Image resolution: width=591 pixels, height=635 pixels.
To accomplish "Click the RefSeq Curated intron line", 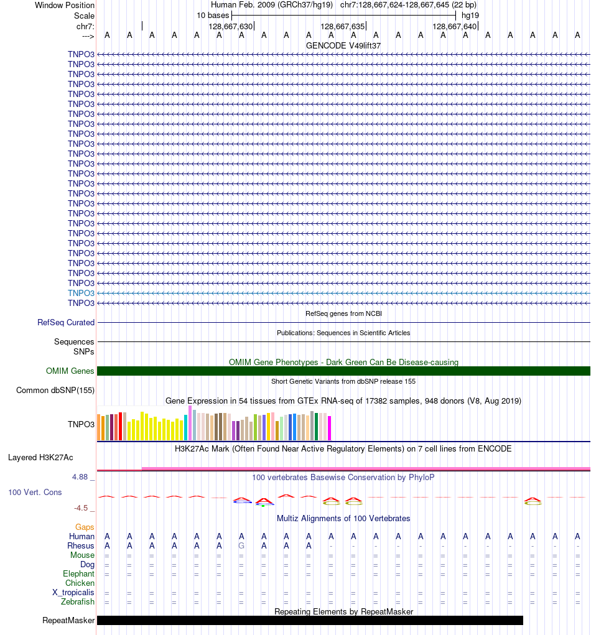I will point(343,322).
